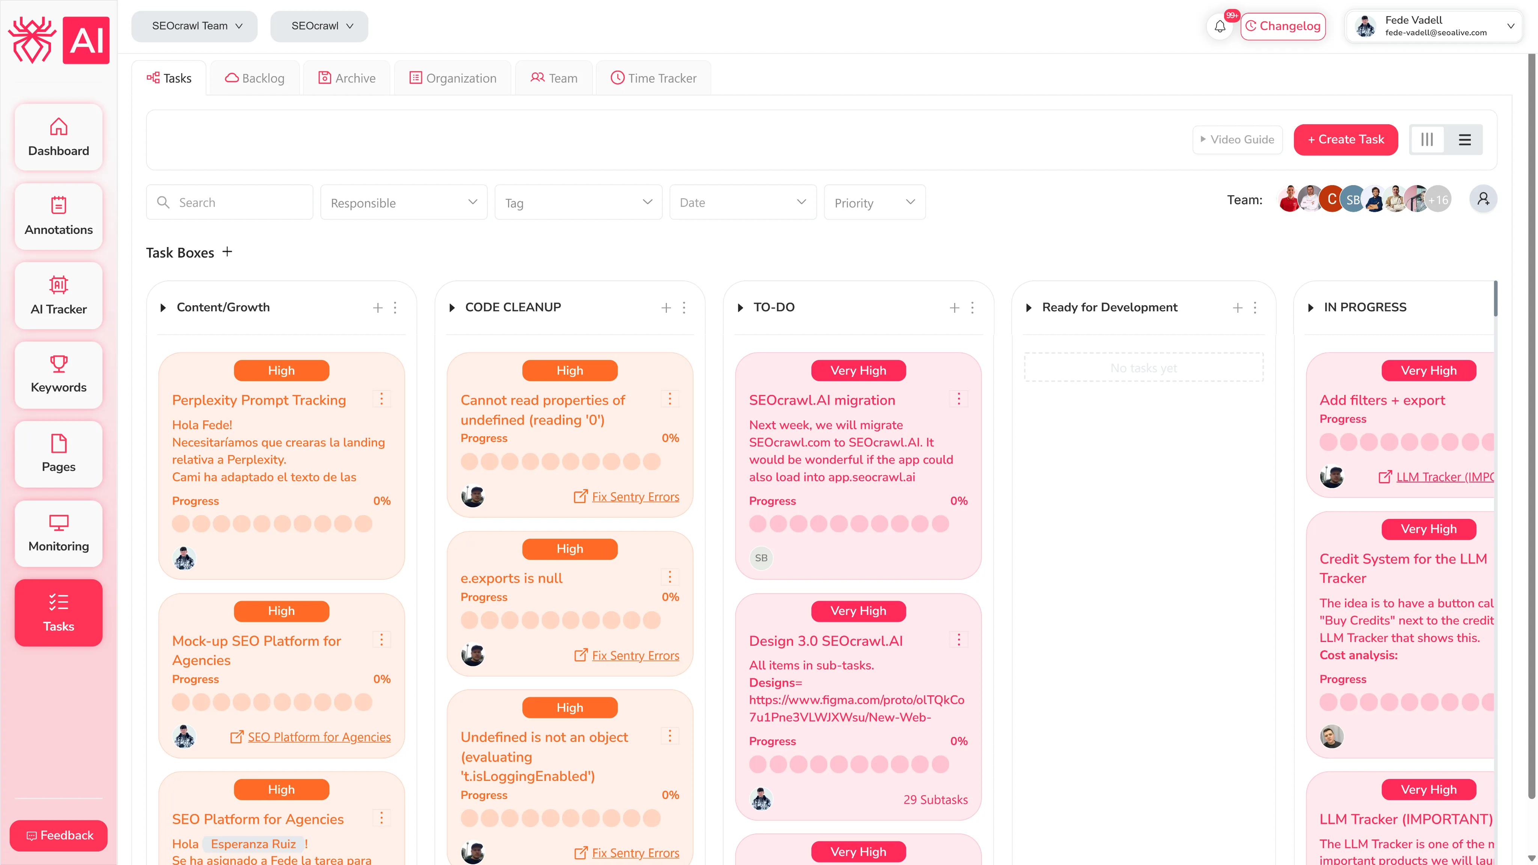Expand the CODE CLEANUP task box
1538x865 pixels.
(x=451, y=308)
